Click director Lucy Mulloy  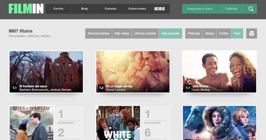(x=201, y=90)
